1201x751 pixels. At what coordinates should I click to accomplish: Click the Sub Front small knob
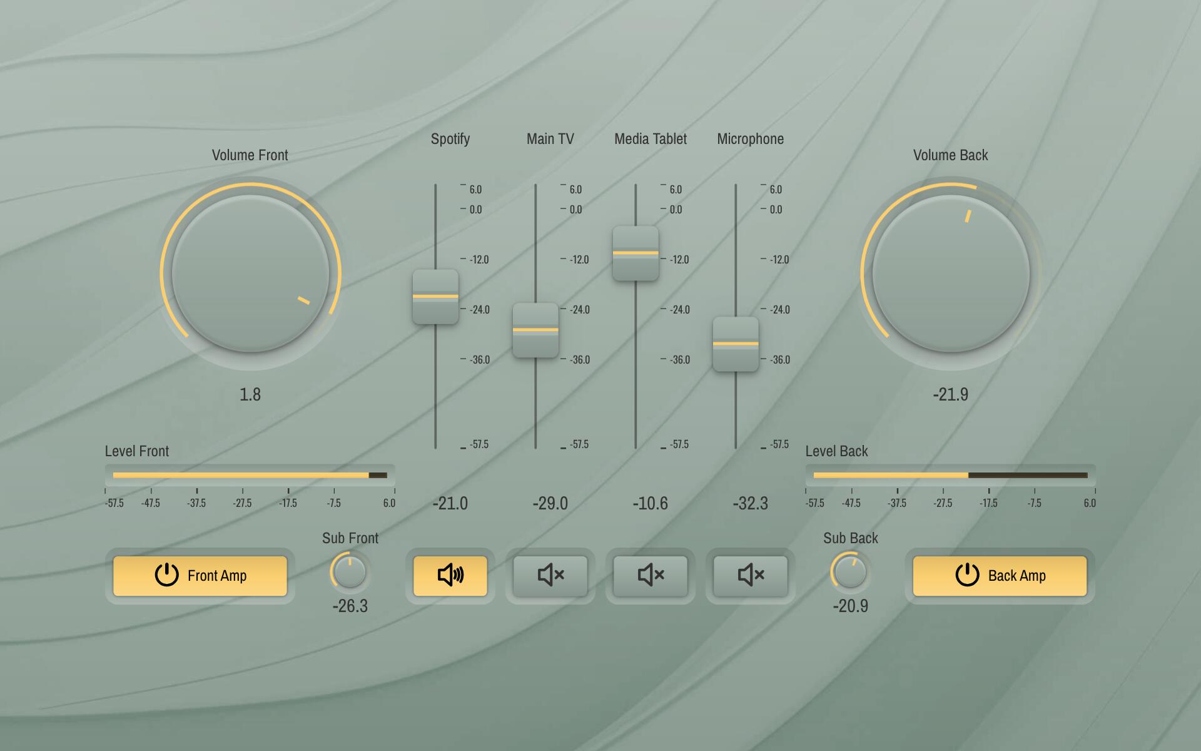click(350, 572)
